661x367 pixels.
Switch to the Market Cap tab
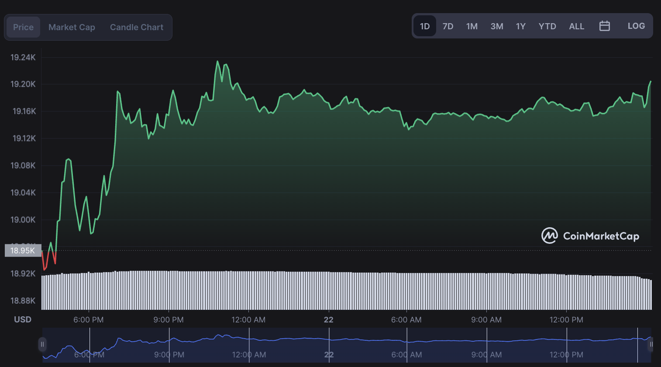72,27
